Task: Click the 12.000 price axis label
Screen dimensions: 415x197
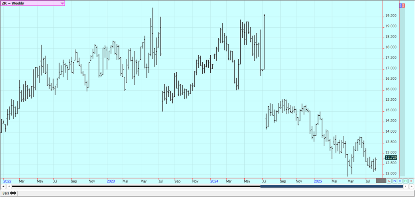Action: tap(390, 173)
